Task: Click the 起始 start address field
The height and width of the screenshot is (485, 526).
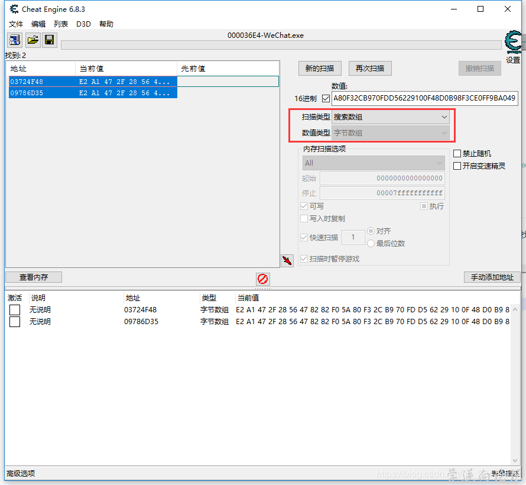Action: coord(382,178)
